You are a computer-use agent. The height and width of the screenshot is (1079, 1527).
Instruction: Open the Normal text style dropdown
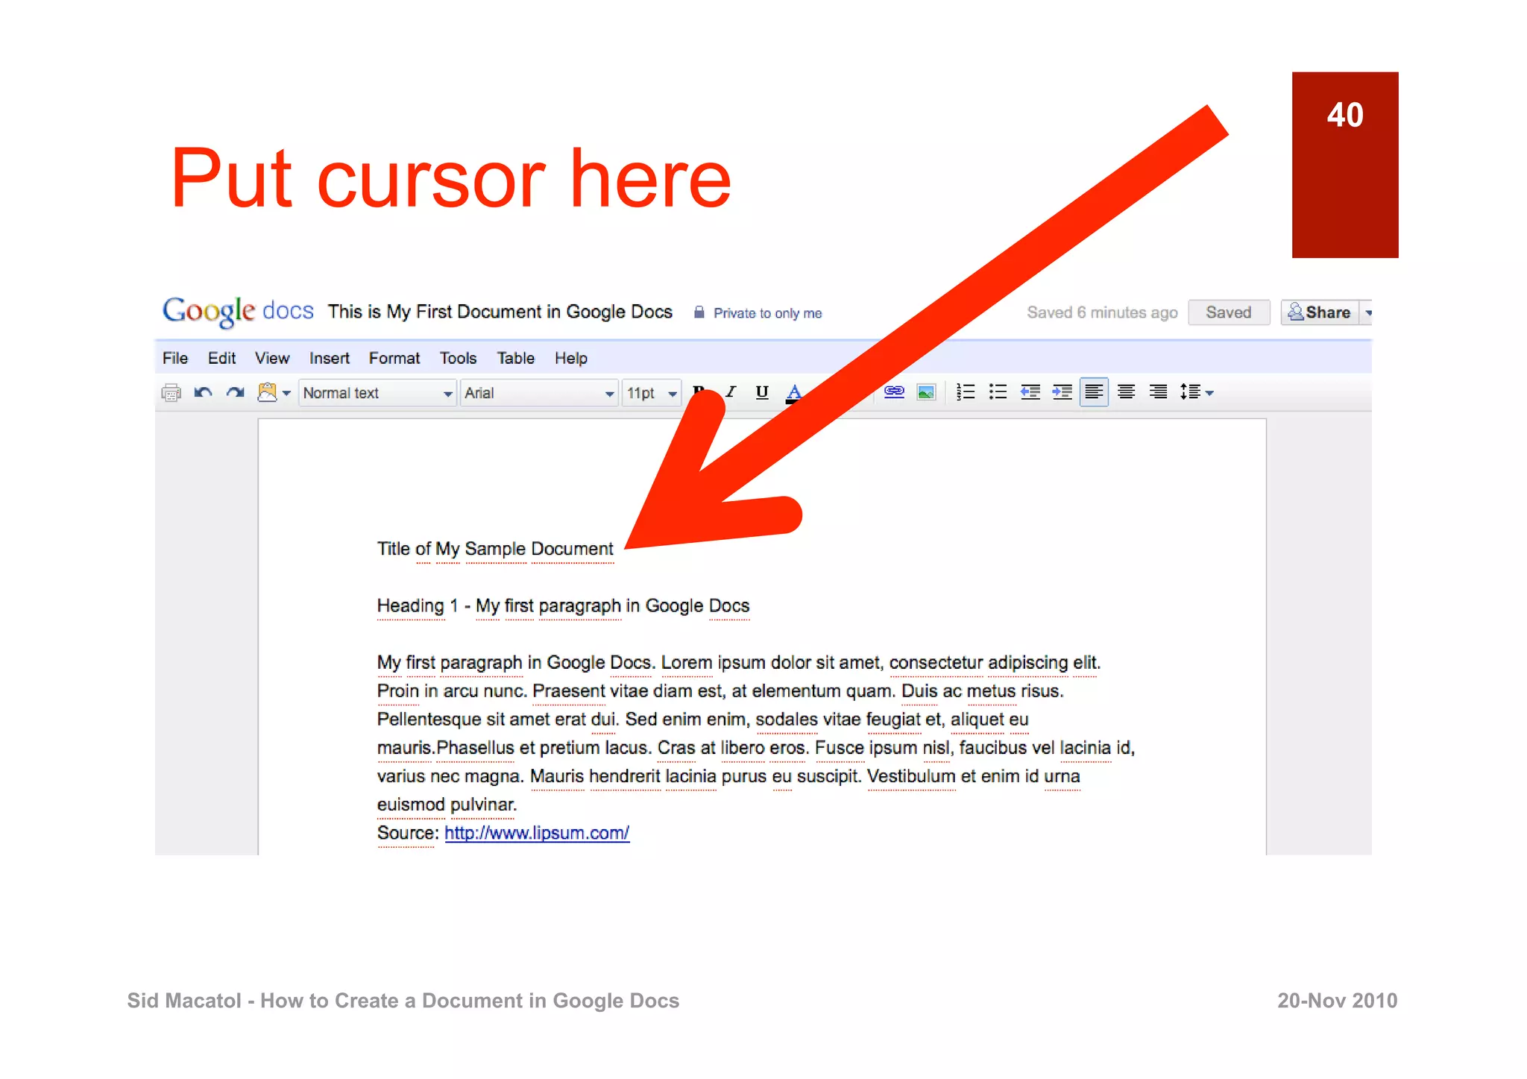pyautogui.click(x=377, y=393)
